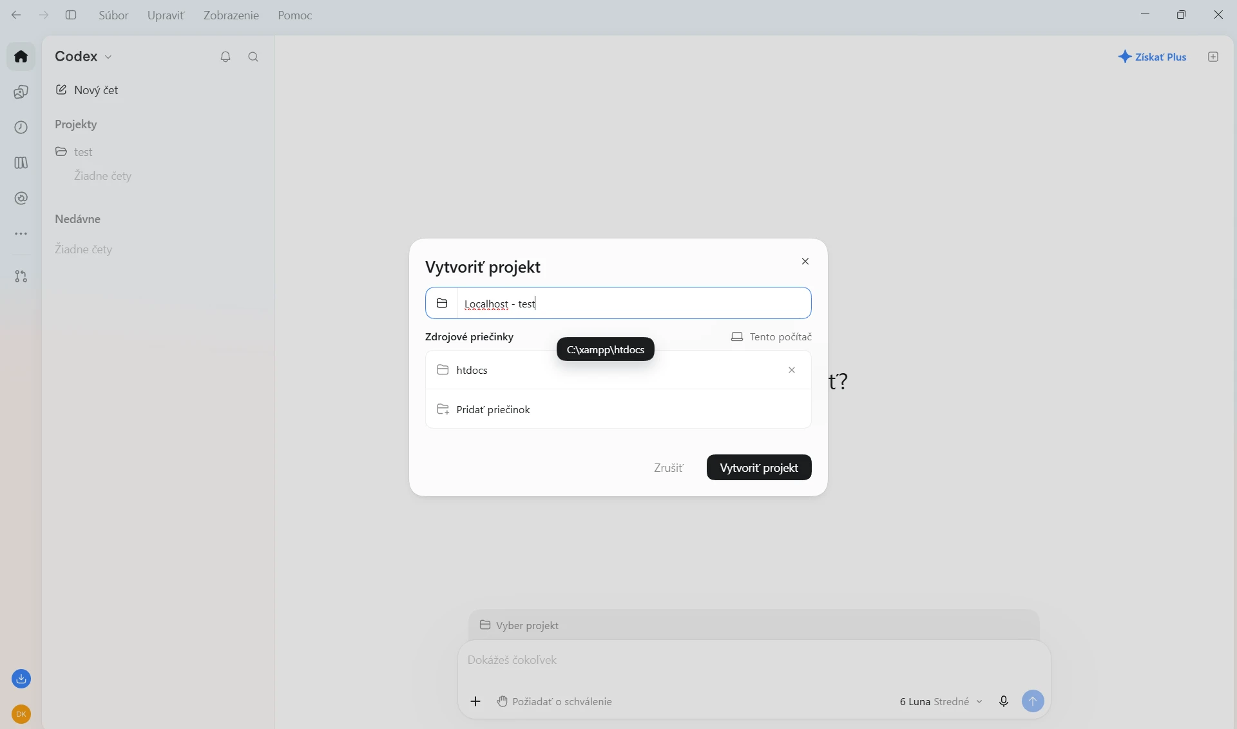
Task: Open the Tento počítač location selector
Action: (x=771, y=337)
